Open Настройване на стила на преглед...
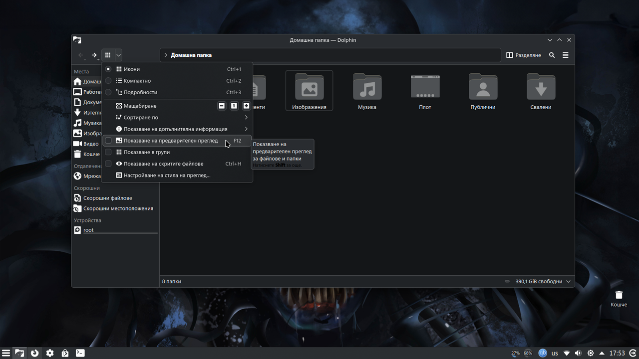Screen dimensions: 639x359 [177, 176]
